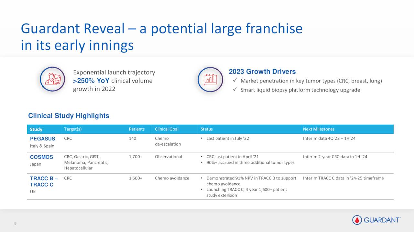Click the Status column header
Screen dimensions: 414x232
pyautogui.click(x=207, y=129)
